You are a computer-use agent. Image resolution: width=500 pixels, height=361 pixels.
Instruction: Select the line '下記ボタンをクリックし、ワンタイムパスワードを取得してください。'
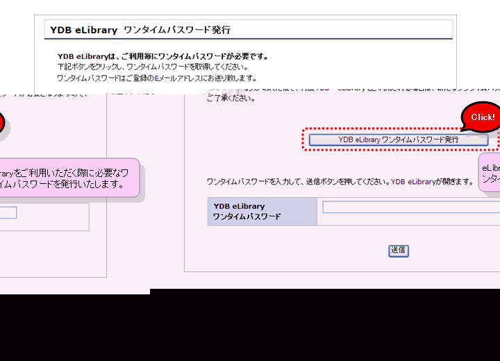pos(153,67)
